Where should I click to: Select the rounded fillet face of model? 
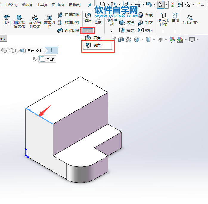80,174
